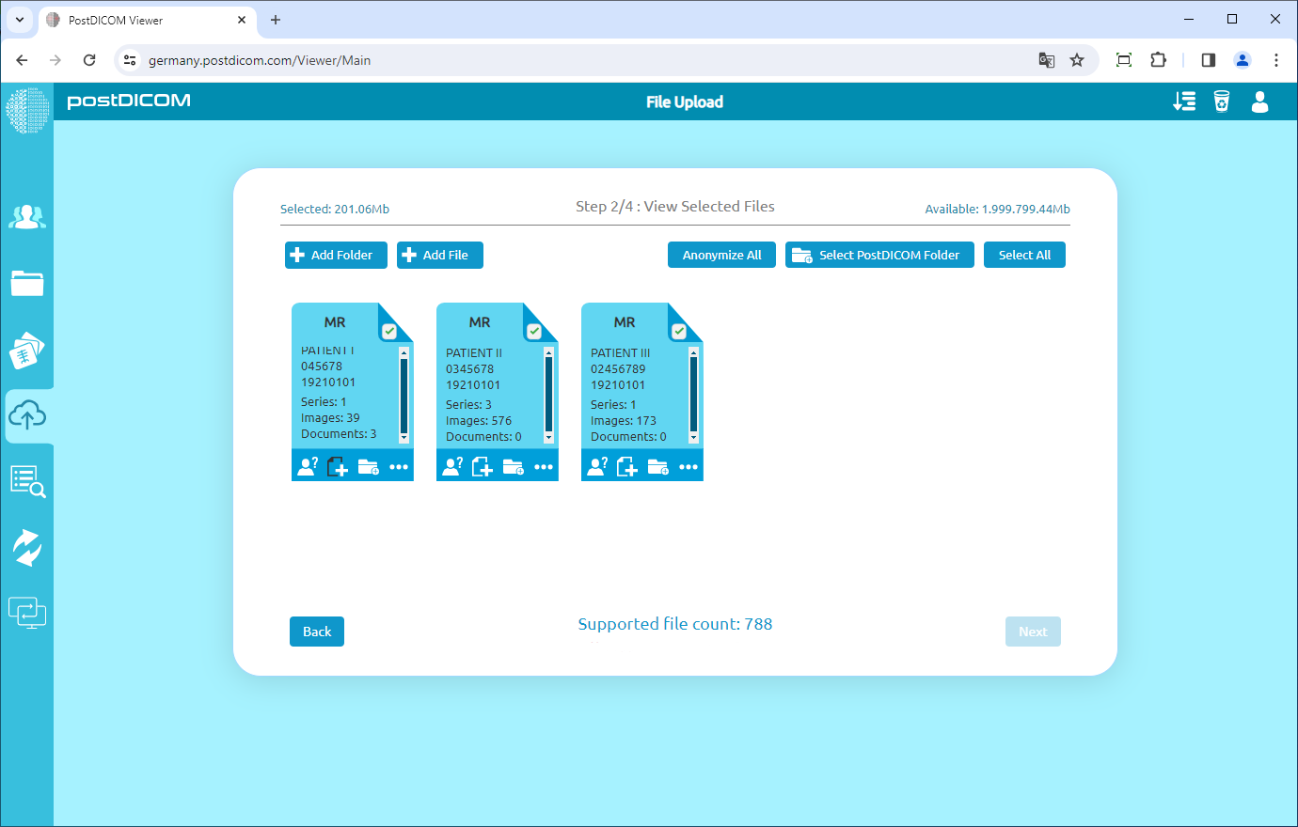This screenshot has height=827, width=1298.
Task: Click the add-to-folder icon on PATIENT III card
Action: tap(657, 465)
